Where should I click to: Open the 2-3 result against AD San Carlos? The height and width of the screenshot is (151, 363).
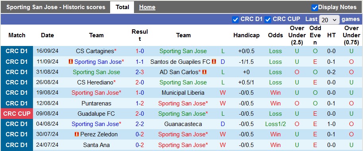140,72
